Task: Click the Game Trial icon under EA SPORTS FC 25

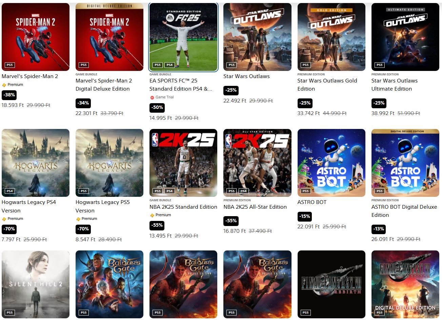Action: click(152, 97)
